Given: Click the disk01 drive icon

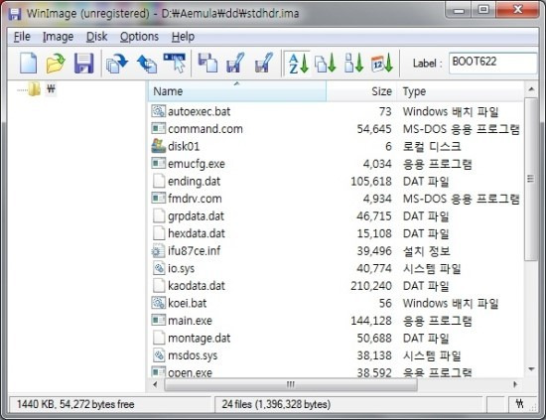Looking at the screenshot, I should [159, 146].
